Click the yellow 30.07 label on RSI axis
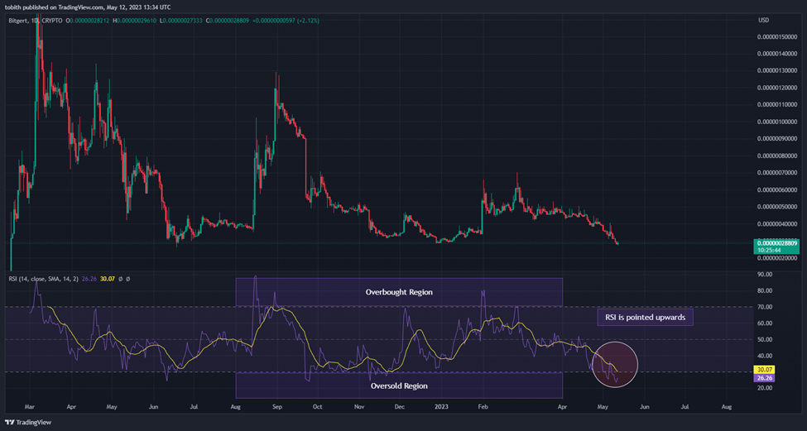Screen dimensions: 807x431 765,369
